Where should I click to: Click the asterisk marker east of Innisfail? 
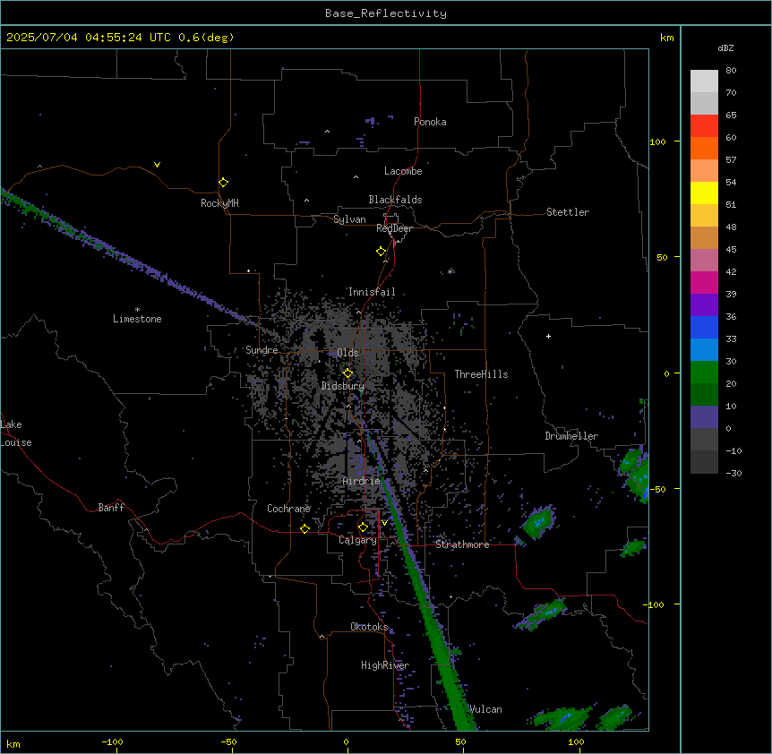pos(450,271)
